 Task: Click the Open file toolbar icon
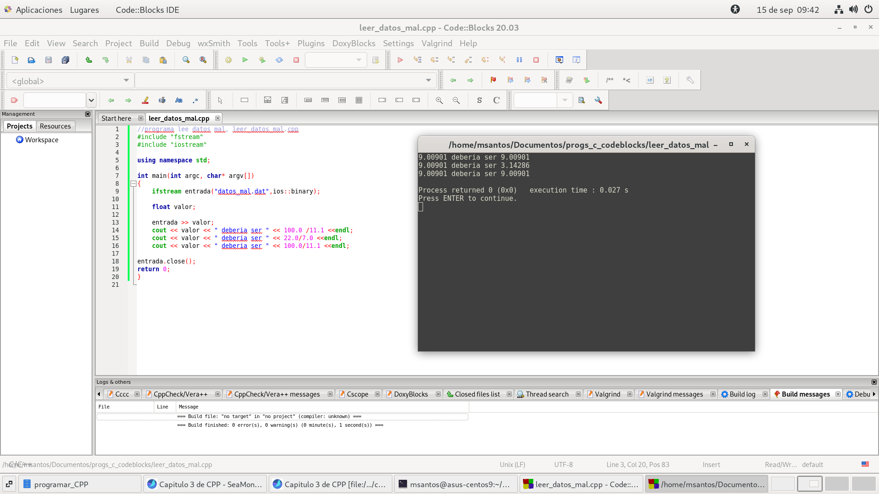[32, 60]
